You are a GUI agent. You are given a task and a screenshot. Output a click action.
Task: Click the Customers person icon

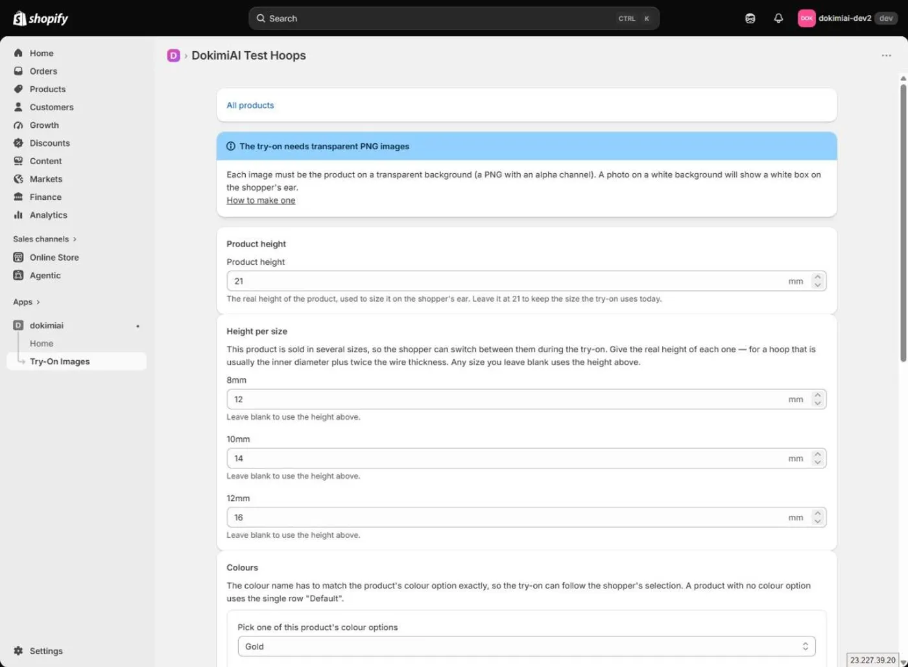(x=18, y=107)
